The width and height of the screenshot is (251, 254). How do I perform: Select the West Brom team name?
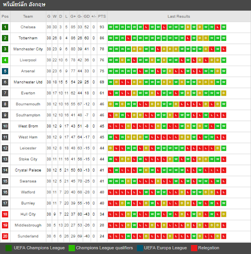tap(28, 126)
